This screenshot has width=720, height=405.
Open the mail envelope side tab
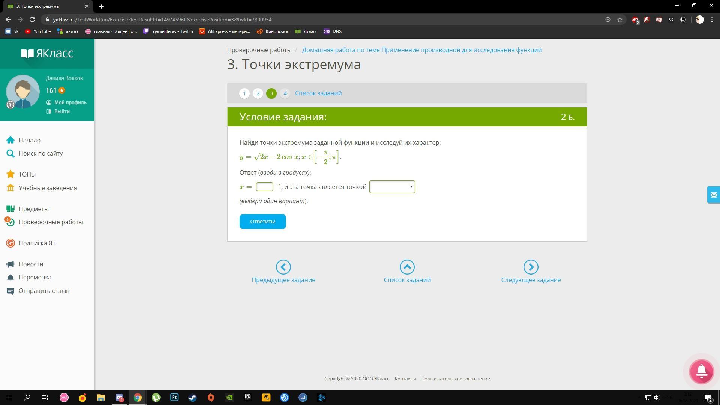[x=713, y=195]
